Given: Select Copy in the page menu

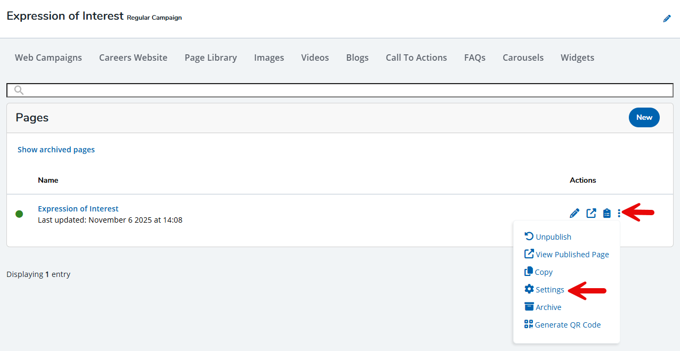Looking at the screenshot, I should [543, 272].
